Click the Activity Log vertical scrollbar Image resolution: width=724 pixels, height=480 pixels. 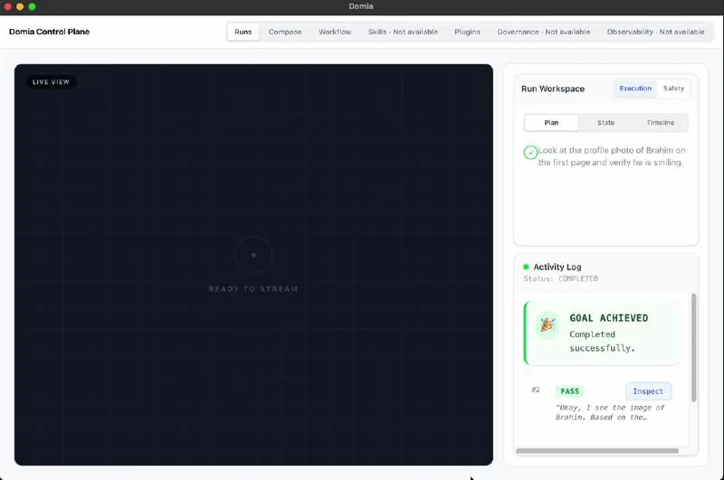(693, 347)
